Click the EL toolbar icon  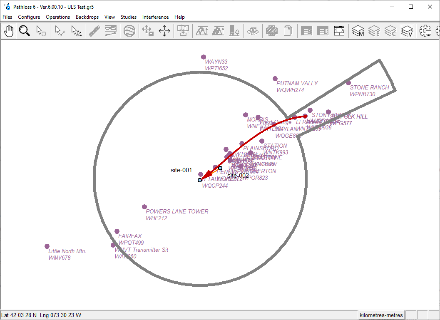tap(323, 31)
